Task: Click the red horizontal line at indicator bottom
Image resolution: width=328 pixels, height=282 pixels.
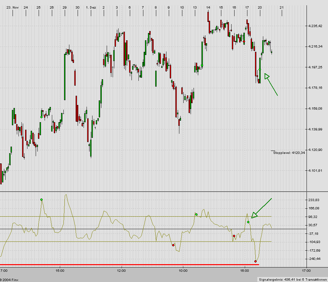Action: (x=129, y=265)
